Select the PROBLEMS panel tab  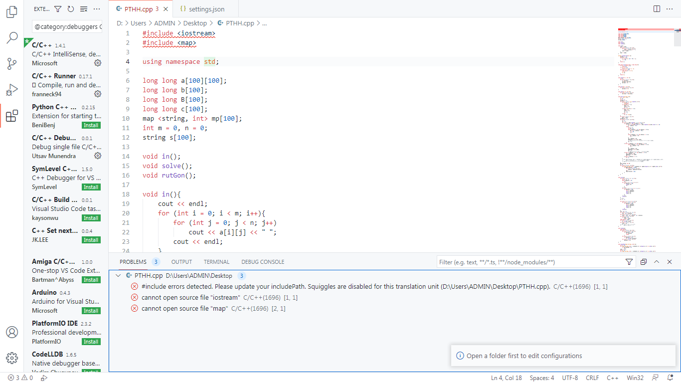133,262
